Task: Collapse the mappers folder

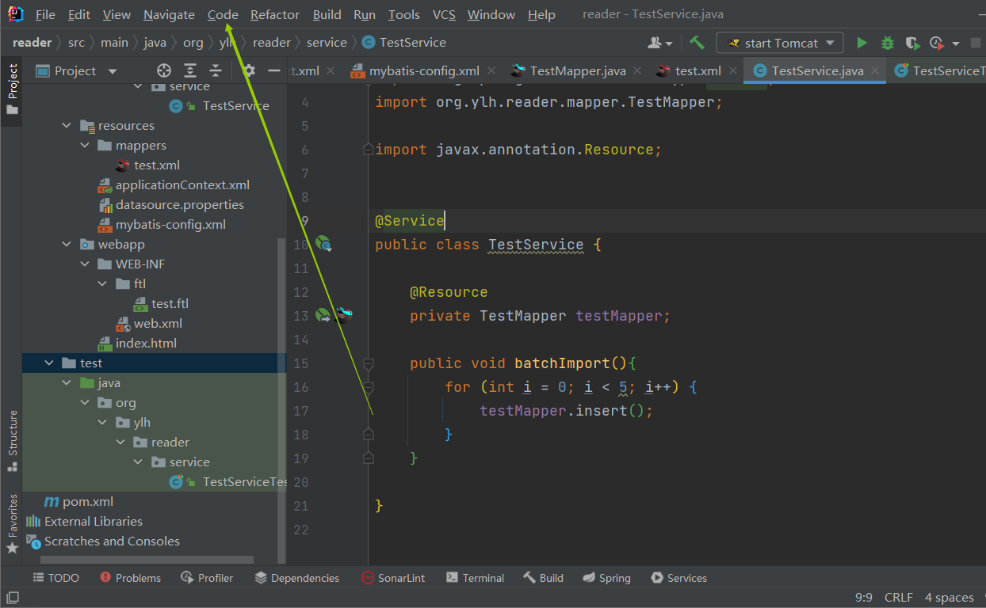Action: pyautogui.click(x=86, y=145)
